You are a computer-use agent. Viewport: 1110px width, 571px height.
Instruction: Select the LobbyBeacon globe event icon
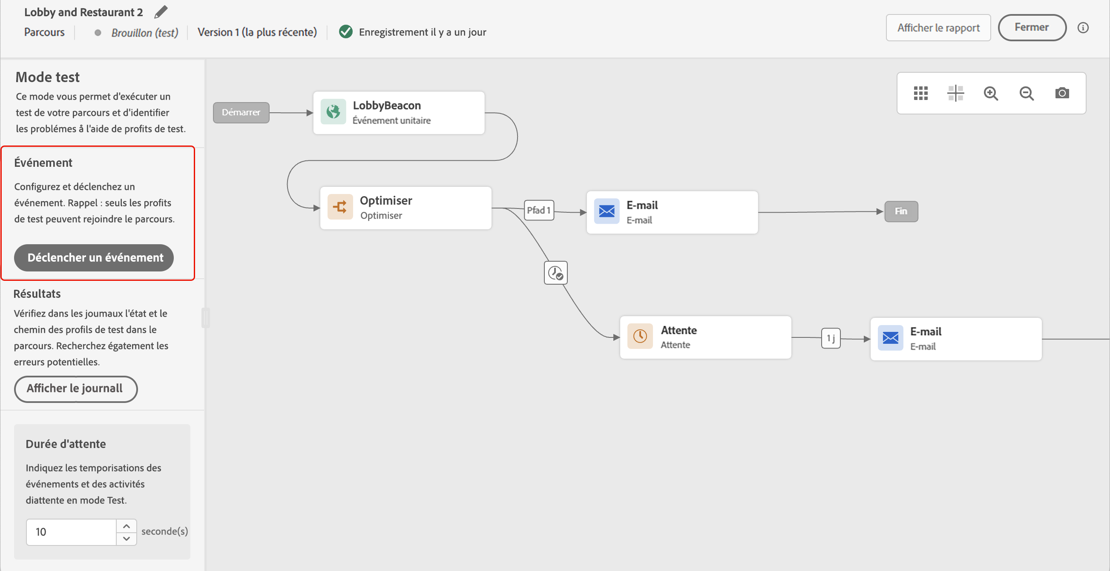pyautogui.click(x=333, y=112)
